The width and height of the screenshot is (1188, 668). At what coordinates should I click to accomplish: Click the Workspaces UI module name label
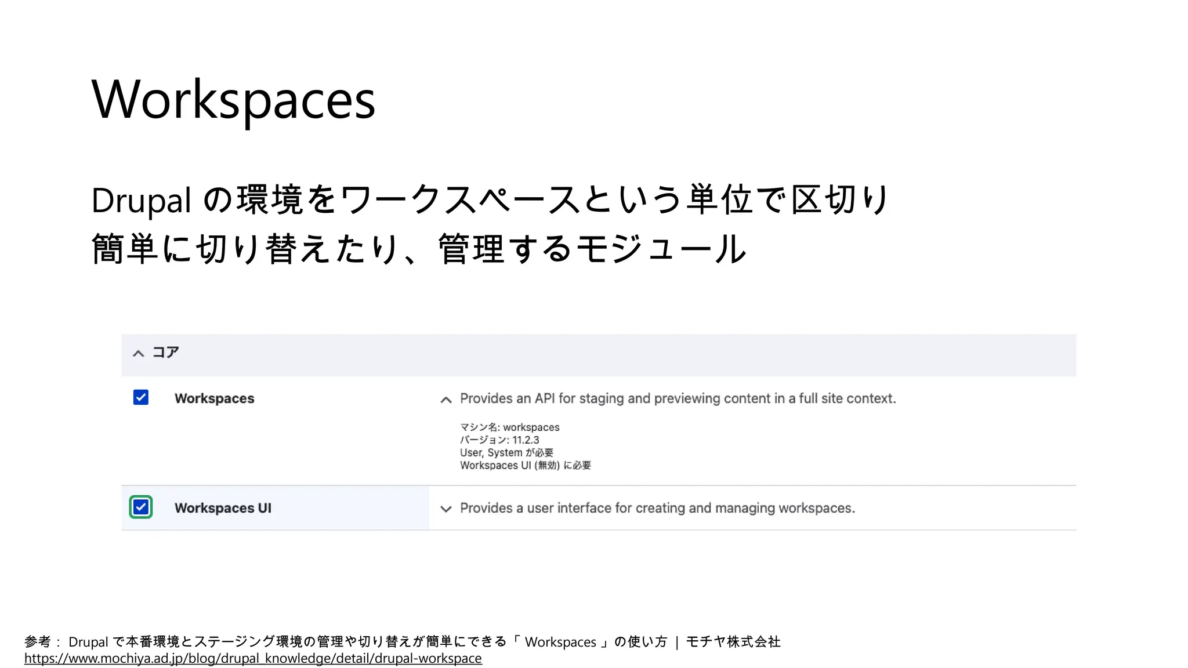click(x=223, y=508)
